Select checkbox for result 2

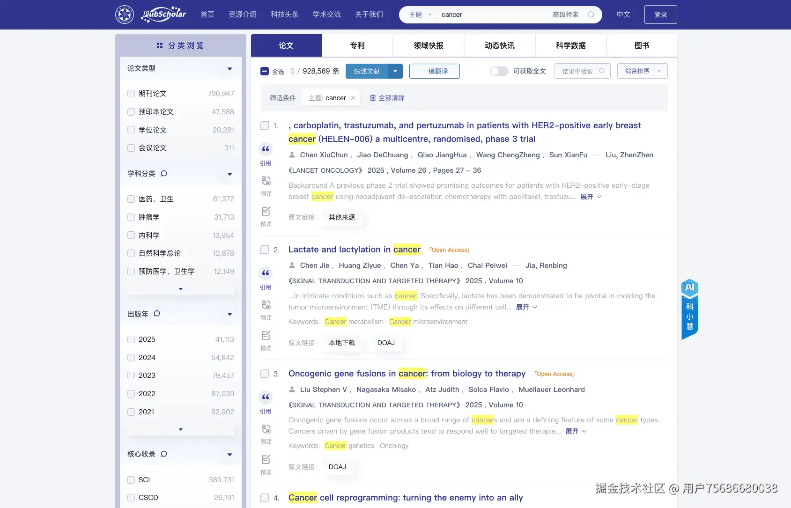click(265, 250)
